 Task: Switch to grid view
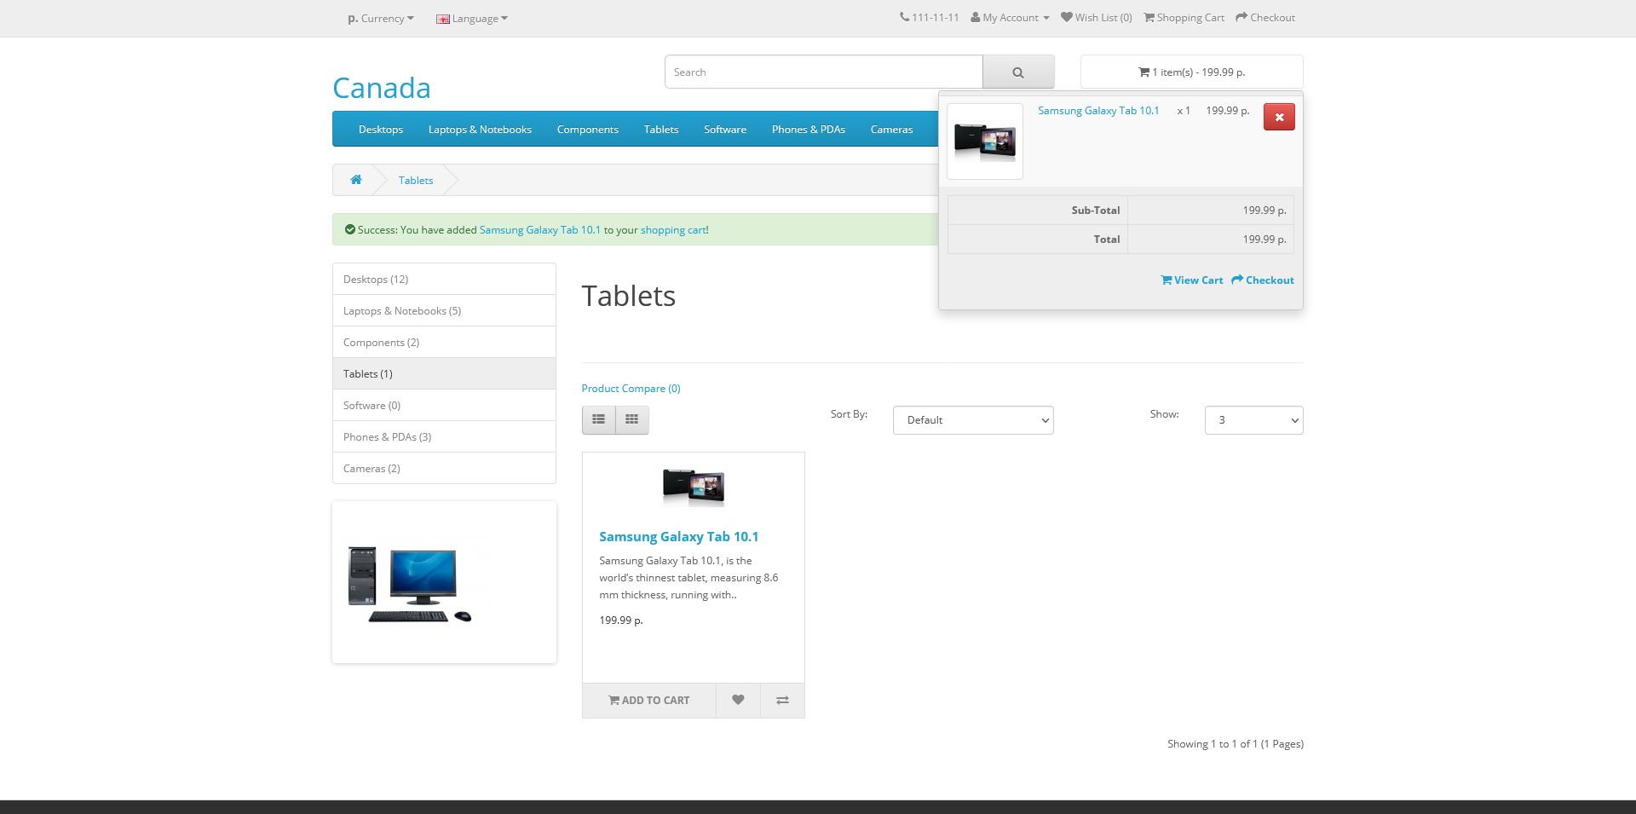(x=632, y=419)
